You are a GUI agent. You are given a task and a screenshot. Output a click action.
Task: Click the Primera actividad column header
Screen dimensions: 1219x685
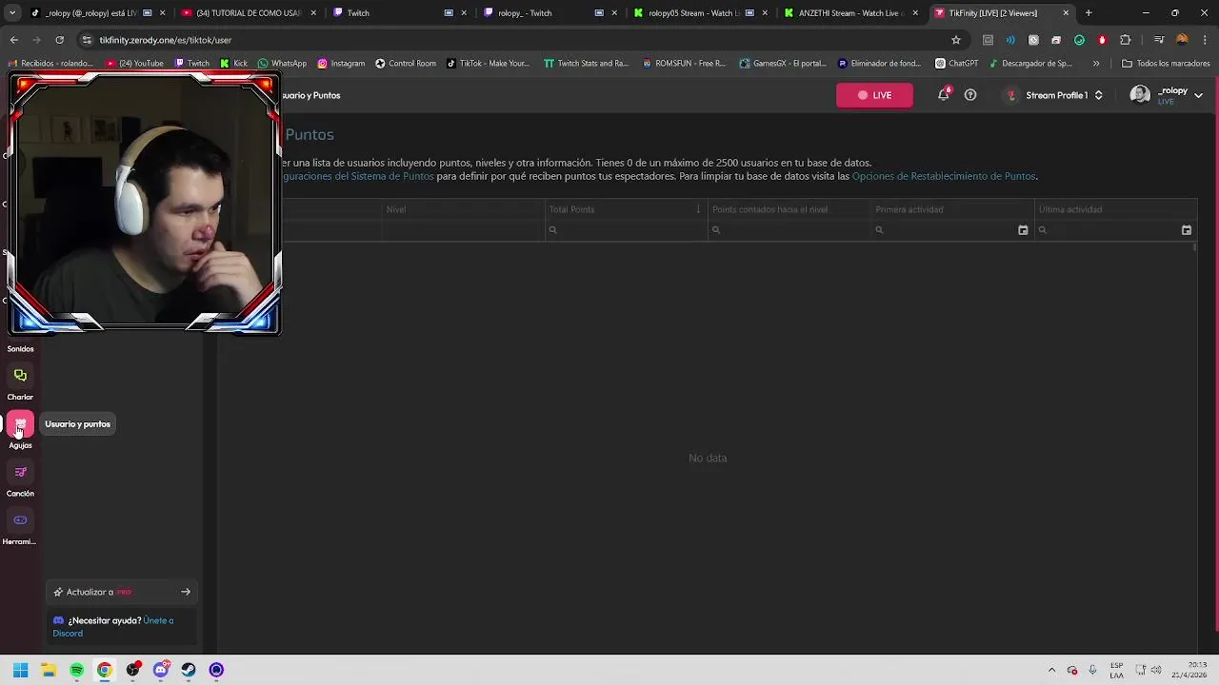coord(952,209)
